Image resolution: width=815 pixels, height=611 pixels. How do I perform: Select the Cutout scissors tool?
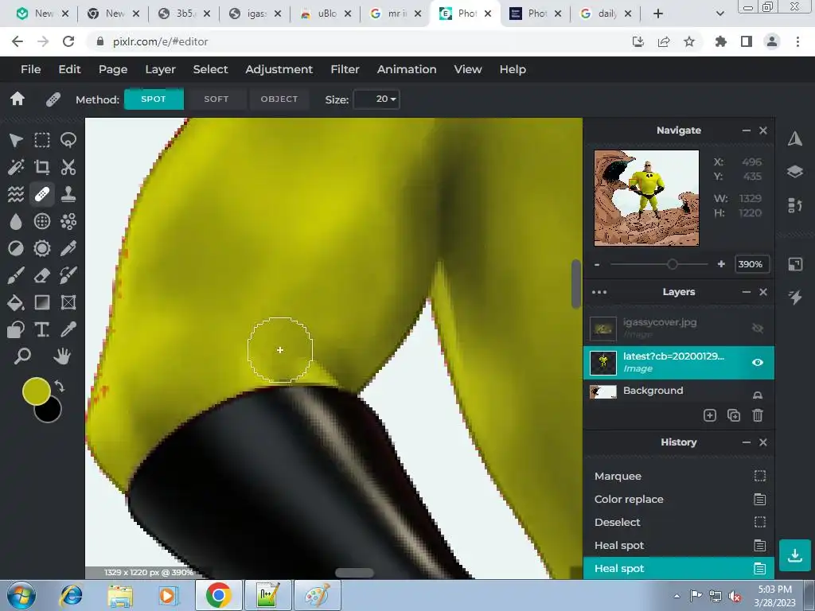tap(68, 167)
